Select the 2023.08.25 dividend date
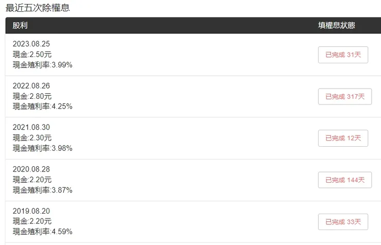This screenshot has width=381, height=245. click(31, 44)
